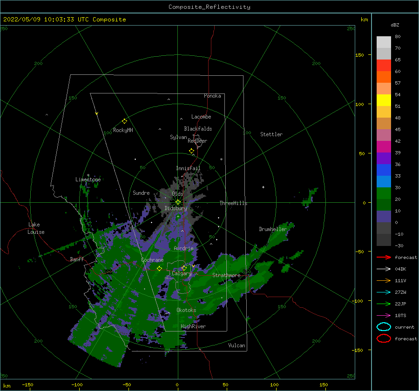Click the magenta 42 to 39 dBZ swatch
Screen dimensions: 419x391
point(384,147)
